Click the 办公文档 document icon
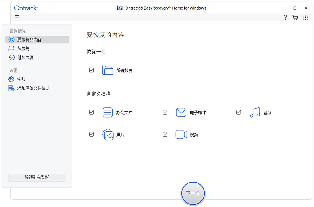 [x=108, y=112]
